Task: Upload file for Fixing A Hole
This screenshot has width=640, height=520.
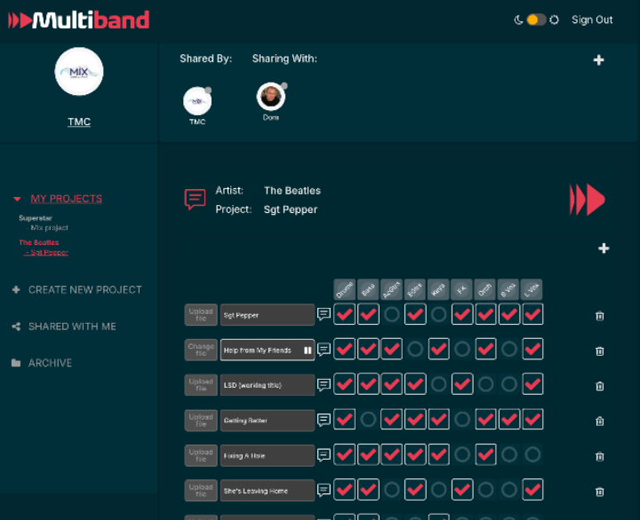Action: pos(201,455)
